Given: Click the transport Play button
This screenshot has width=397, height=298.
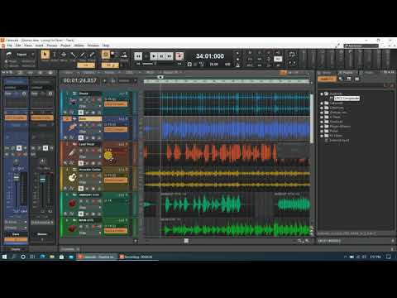Looking at the screenshot, I should click(154, 56).
